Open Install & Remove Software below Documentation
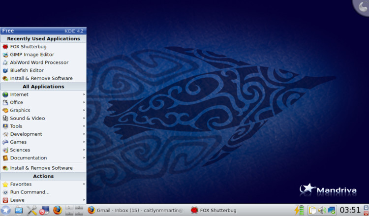 click(x=43, y=168)
